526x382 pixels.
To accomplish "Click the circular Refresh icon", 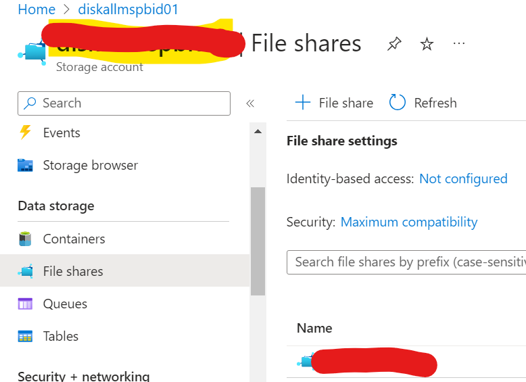I will point(397,102).
